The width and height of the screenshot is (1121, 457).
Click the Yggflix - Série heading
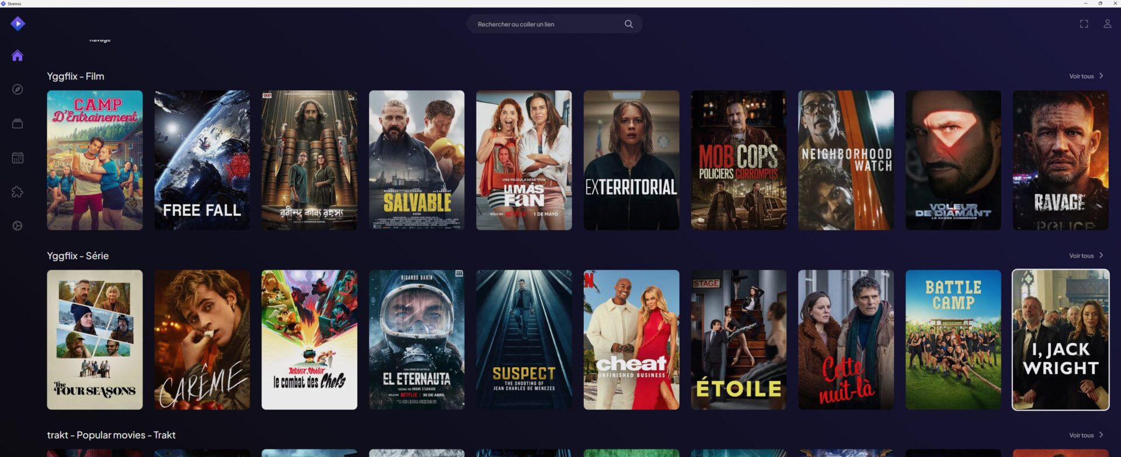[78, 256]
